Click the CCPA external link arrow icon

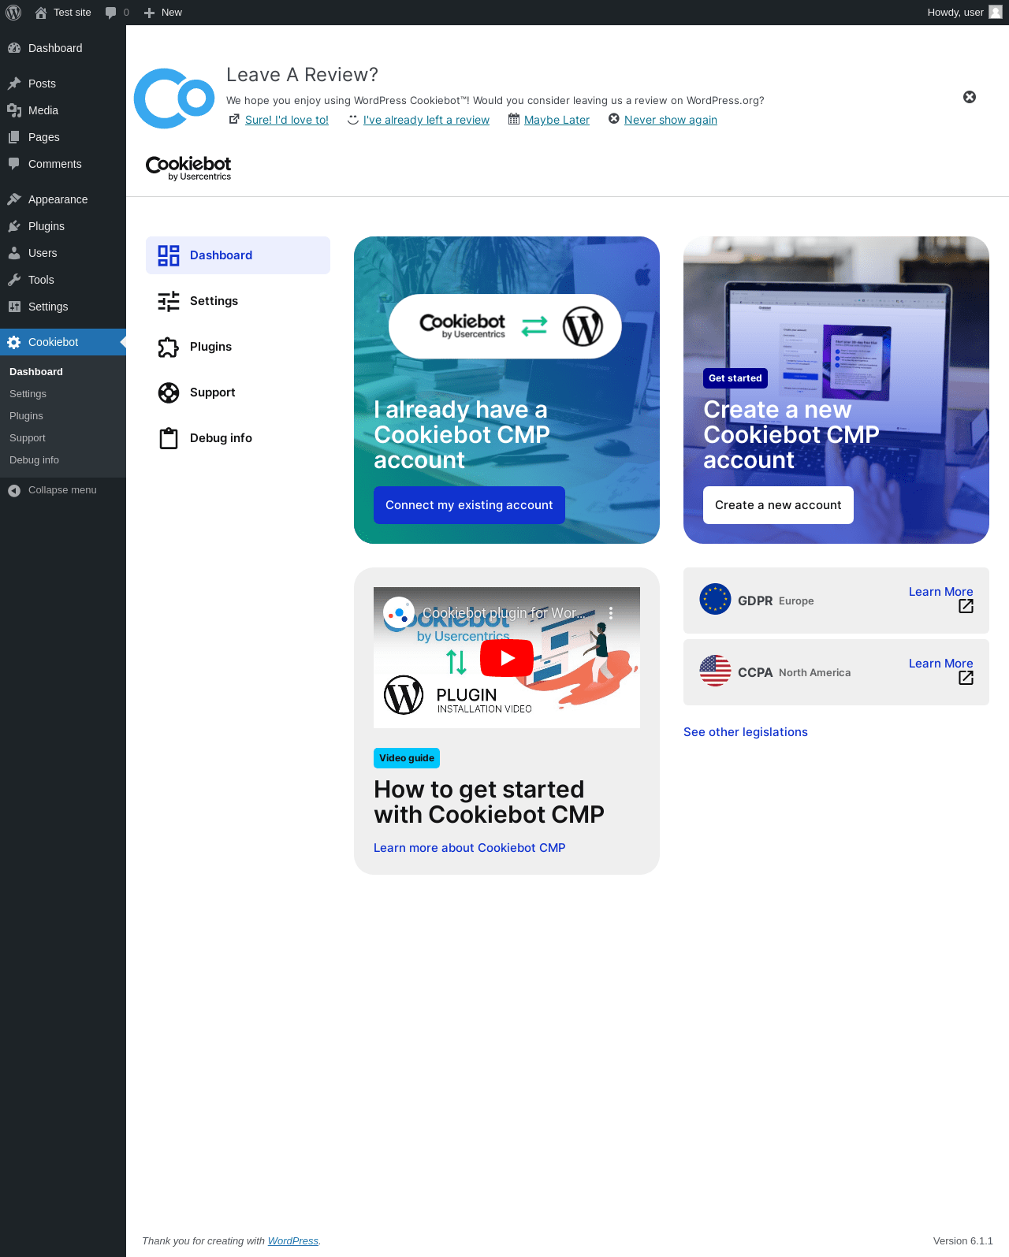click(966, 678)
